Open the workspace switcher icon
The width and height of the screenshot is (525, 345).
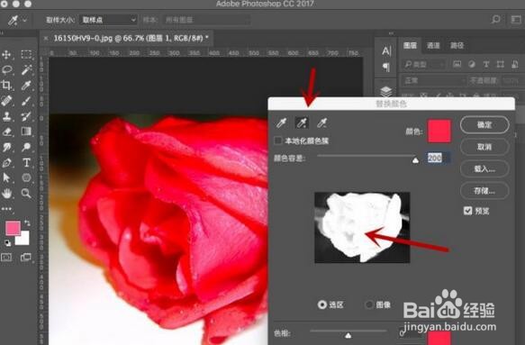pos(516,20)
